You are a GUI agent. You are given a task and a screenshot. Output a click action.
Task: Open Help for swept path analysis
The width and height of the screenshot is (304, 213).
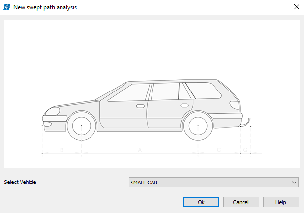click(281, 202)
